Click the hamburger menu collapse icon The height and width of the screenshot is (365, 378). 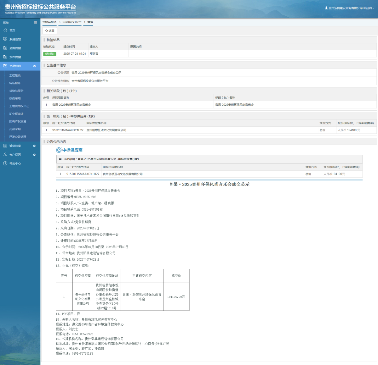click(35, 23)
